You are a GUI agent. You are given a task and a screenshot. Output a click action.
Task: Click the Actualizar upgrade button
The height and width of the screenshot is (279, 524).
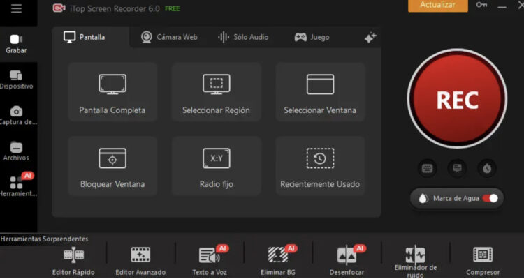(x=438, y=6)
